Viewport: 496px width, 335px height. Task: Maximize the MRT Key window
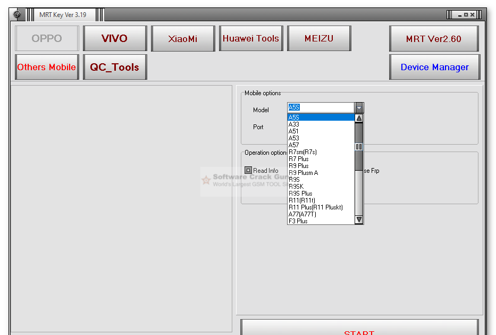coord(466,14)
